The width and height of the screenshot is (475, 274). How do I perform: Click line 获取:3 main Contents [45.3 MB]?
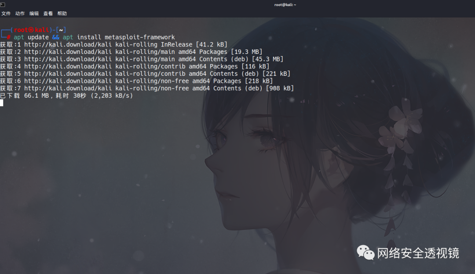click(142, 59)
